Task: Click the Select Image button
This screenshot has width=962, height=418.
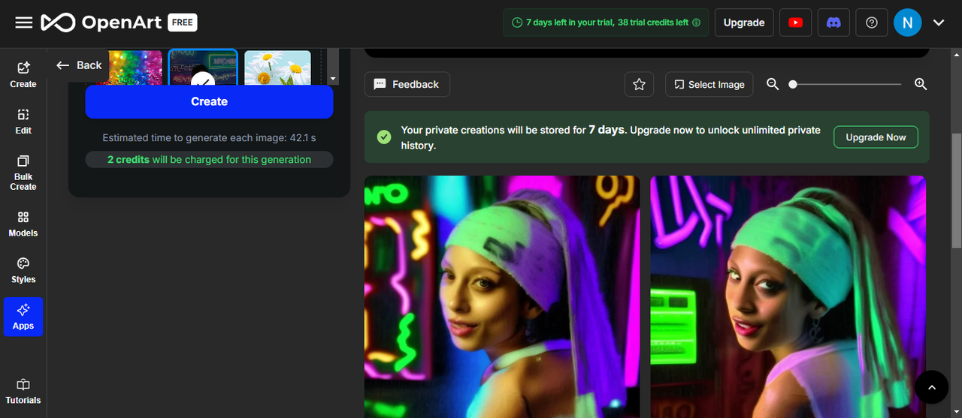Action: (x=709, y=84)
